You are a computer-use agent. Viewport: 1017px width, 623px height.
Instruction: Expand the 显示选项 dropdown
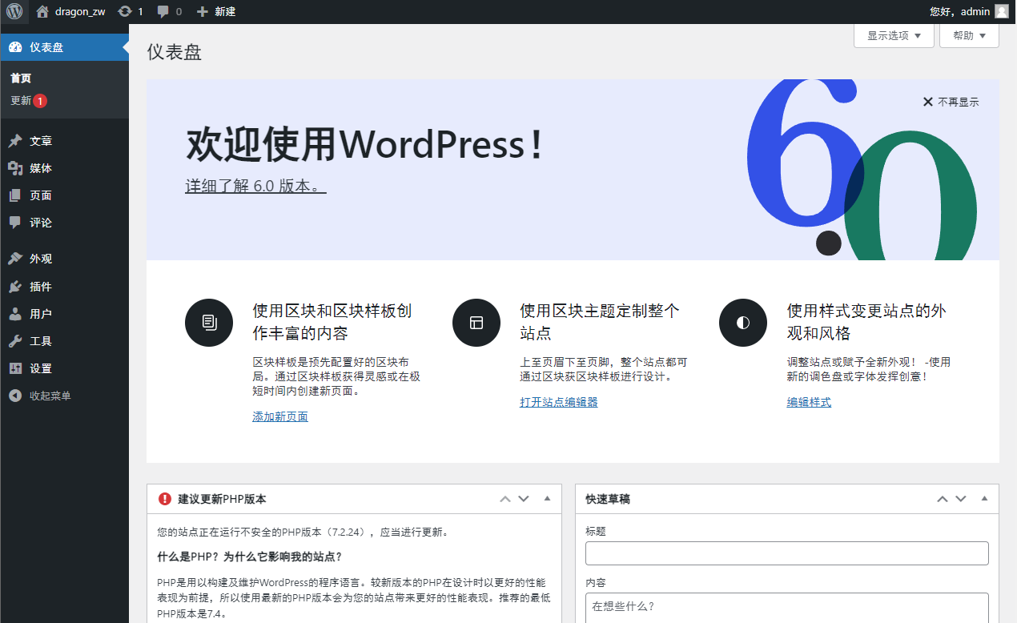894,35
